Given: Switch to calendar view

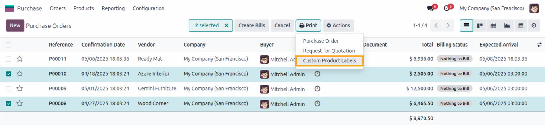Looking at the screenshot, I should point(521,25).
